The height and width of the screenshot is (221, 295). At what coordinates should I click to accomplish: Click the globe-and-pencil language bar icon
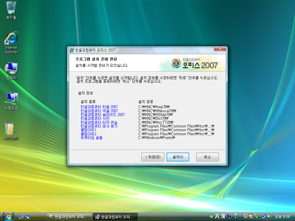[211, 216]
